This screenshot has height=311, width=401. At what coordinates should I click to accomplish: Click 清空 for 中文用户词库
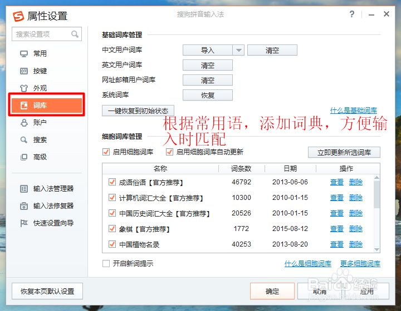coord(272,50)
